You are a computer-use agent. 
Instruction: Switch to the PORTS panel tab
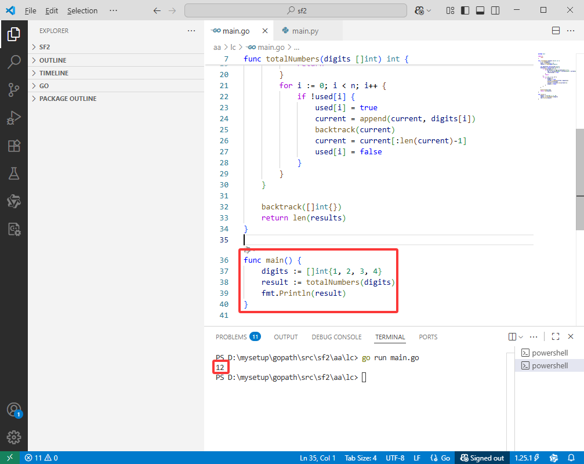[x=428, y=336]
